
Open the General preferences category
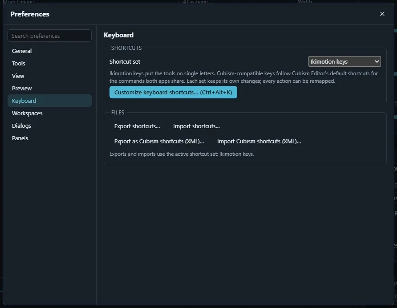pyautogui.click(x=50, y=51)
